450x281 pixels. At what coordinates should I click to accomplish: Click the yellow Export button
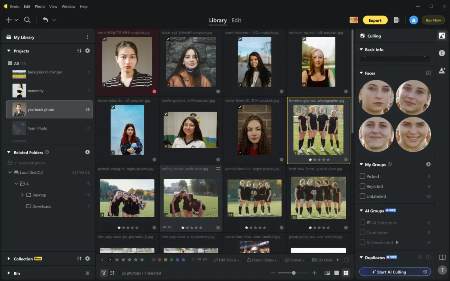coord(375,20)
